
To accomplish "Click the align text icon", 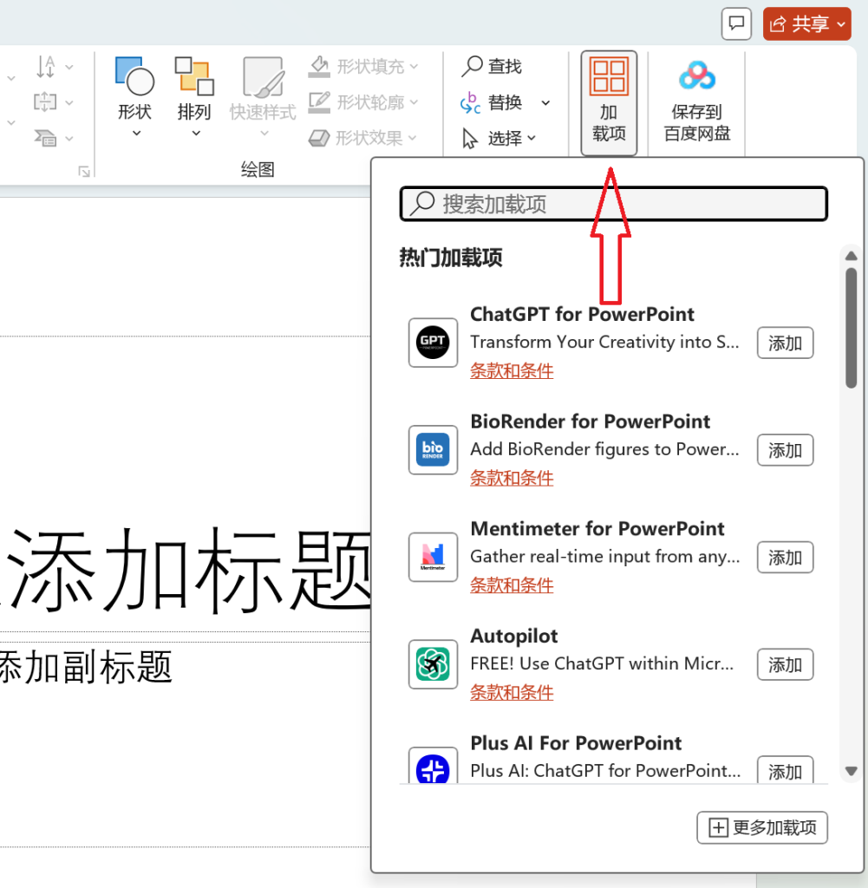I will (x=45, y=102).
